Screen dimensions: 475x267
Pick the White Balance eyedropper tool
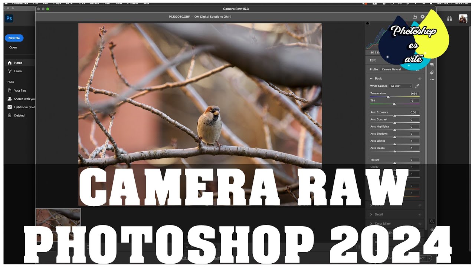pyautogui.click(x=417, y=86)
